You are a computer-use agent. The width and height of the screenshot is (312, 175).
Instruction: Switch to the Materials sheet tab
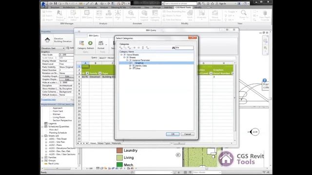117,143
